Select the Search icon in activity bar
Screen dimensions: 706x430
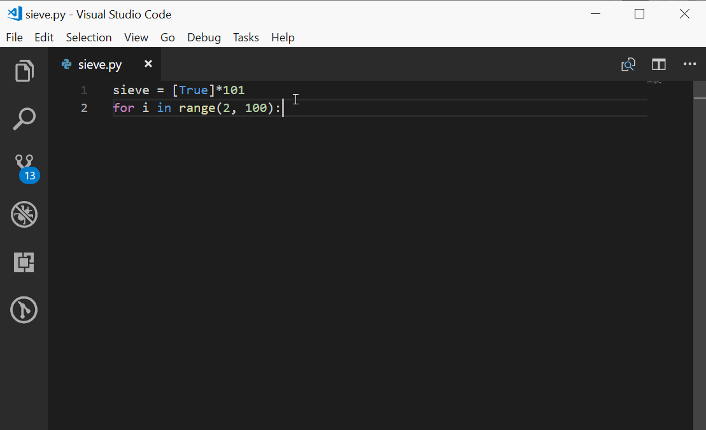pyautogui.click(x=24, y=118)
